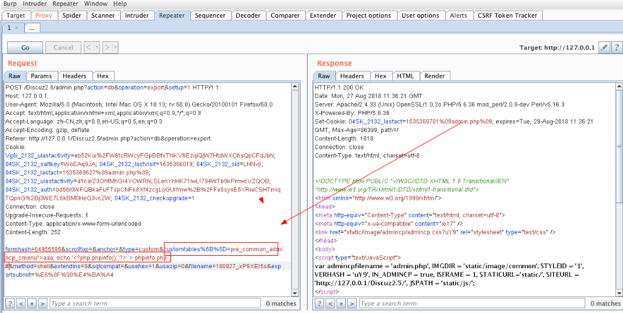Click the request pane scroll up arrow
The image size is (623, 313).
pyautogui.click(x=295, y=86)
